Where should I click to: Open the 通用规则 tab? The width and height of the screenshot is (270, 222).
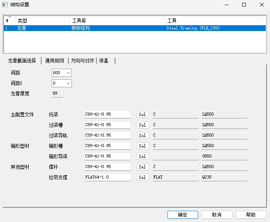point(55,61)
